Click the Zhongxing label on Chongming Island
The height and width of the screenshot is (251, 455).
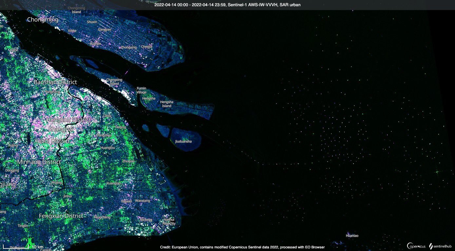[x=128, y=47]
